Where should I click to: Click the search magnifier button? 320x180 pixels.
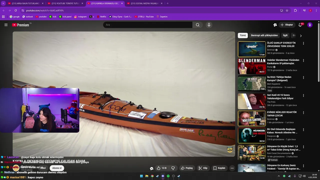pyautogui.click(x=197, y=25)
